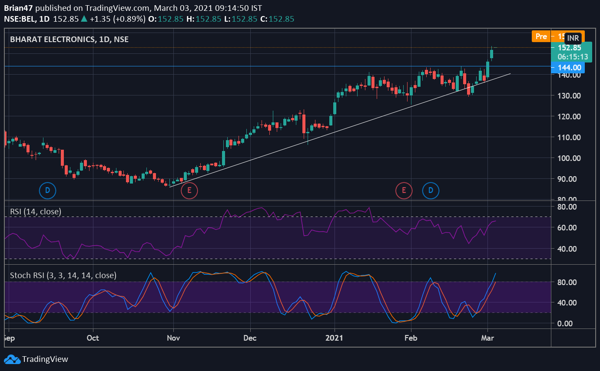Click the blue D dividend marker in February
Image resolution: width=600 pixels, height=371 pixels.
coord(431,190)
